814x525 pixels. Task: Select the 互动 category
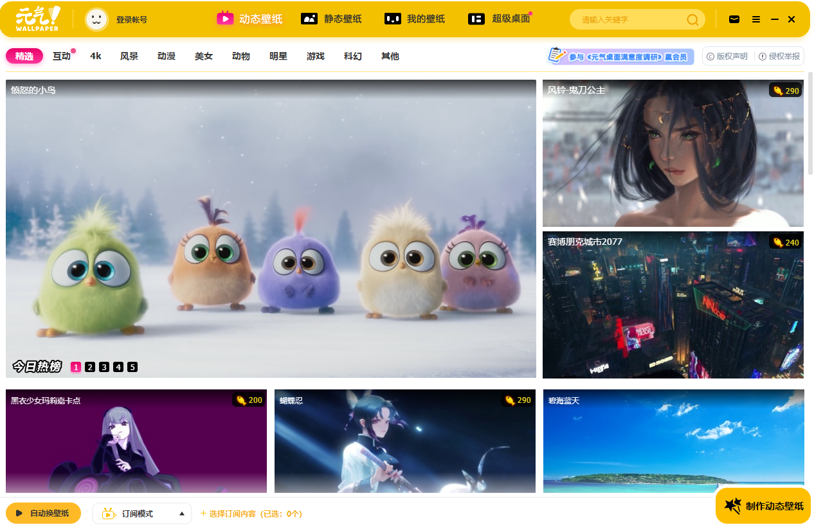point(62,56)
